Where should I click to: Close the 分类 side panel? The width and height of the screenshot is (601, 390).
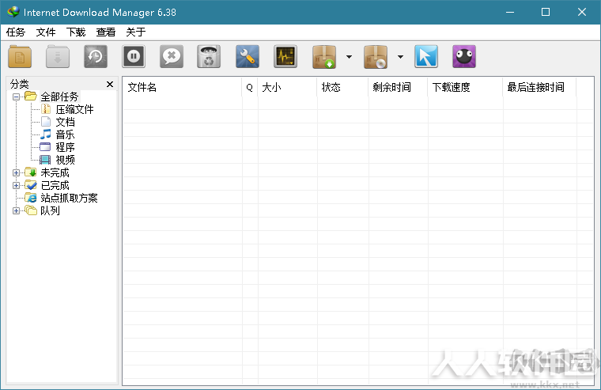tap(110, 84)
